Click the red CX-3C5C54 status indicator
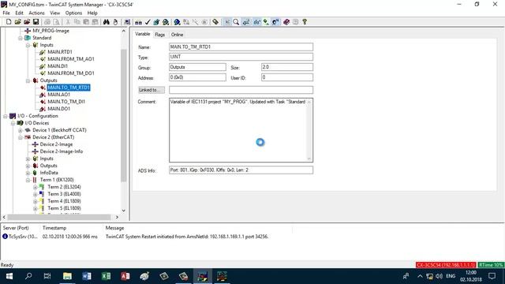505x284 pixels. [x=446, y=265]
